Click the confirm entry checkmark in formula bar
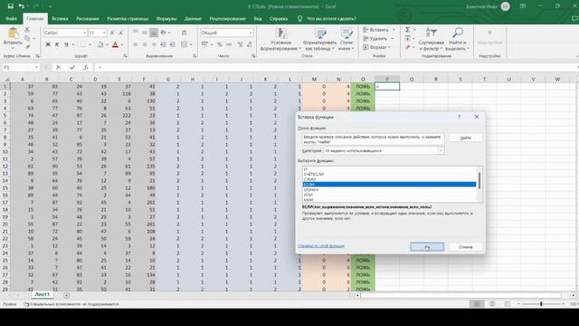 [x=72, y=67]
